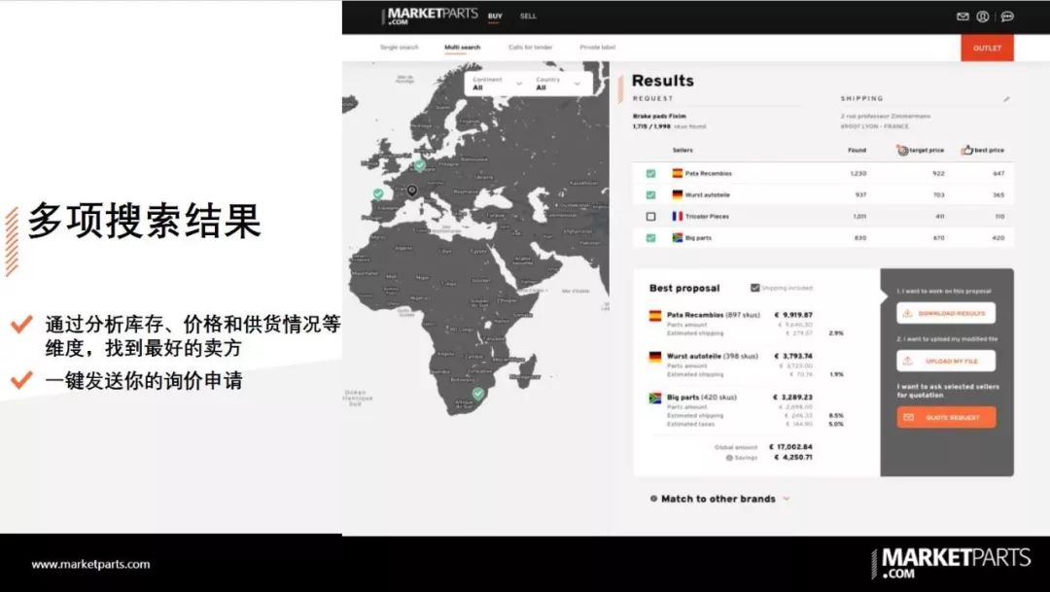The height and width of the screenshot is (592, 1050).
Task: Click the savings value 4,250.71
Action: click(x=793, y=458)
